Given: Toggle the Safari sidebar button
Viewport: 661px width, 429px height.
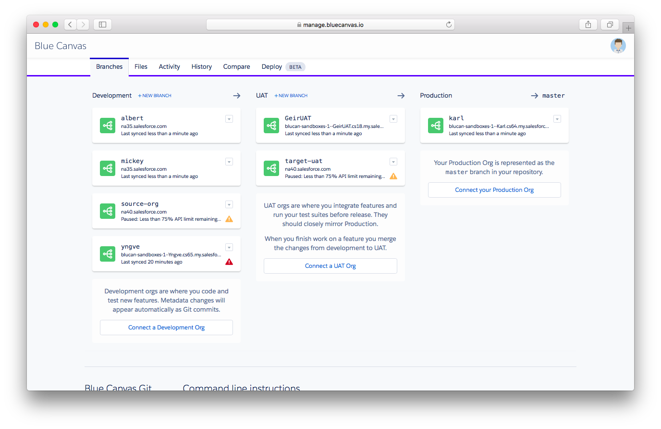Looking at the screenshot, I should point(102,25).
